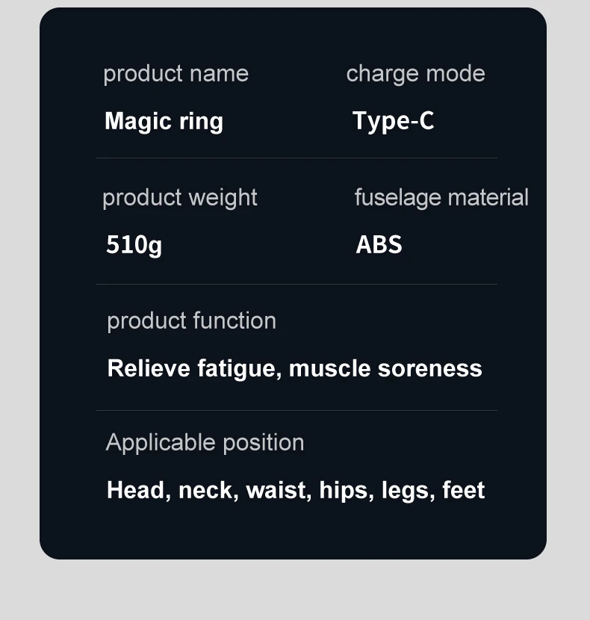Select the "510g" weight value
Screen dimensions: 590x620
pos(134,245)
